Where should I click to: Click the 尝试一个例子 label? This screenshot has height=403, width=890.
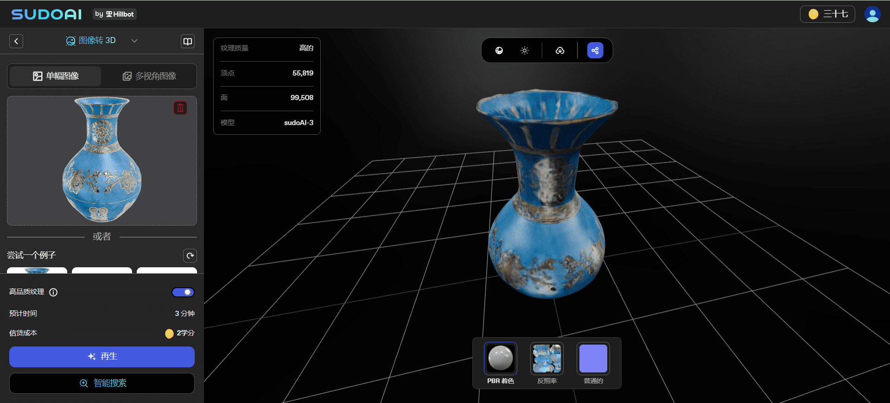32,255
